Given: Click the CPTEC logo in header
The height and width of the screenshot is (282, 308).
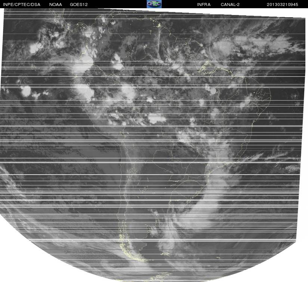Looking at the screenshot, I should pos(154,4).
